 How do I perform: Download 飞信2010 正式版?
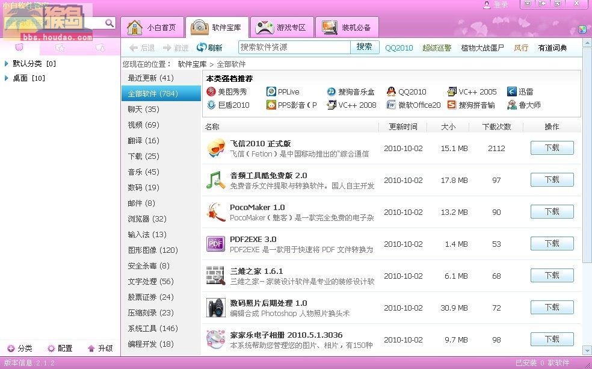pos(552,147)
